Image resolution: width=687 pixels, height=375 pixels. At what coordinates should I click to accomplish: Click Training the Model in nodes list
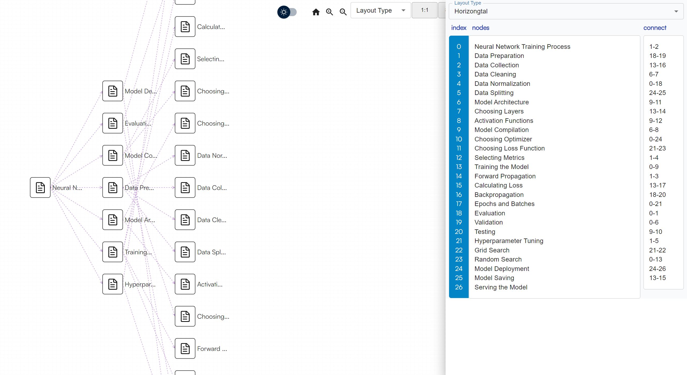tap(501, 167)
